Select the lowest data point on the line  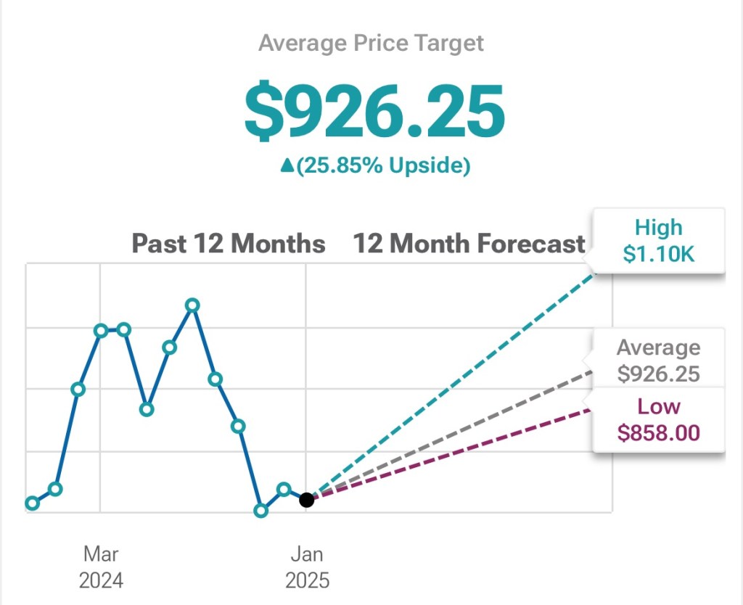[261, 511]
